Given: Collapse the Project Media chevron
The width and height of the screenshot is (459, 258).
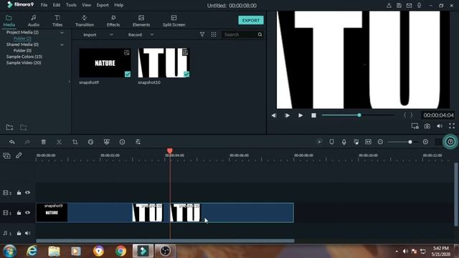Looking at the screenshot, I should [x=62, y=32].
